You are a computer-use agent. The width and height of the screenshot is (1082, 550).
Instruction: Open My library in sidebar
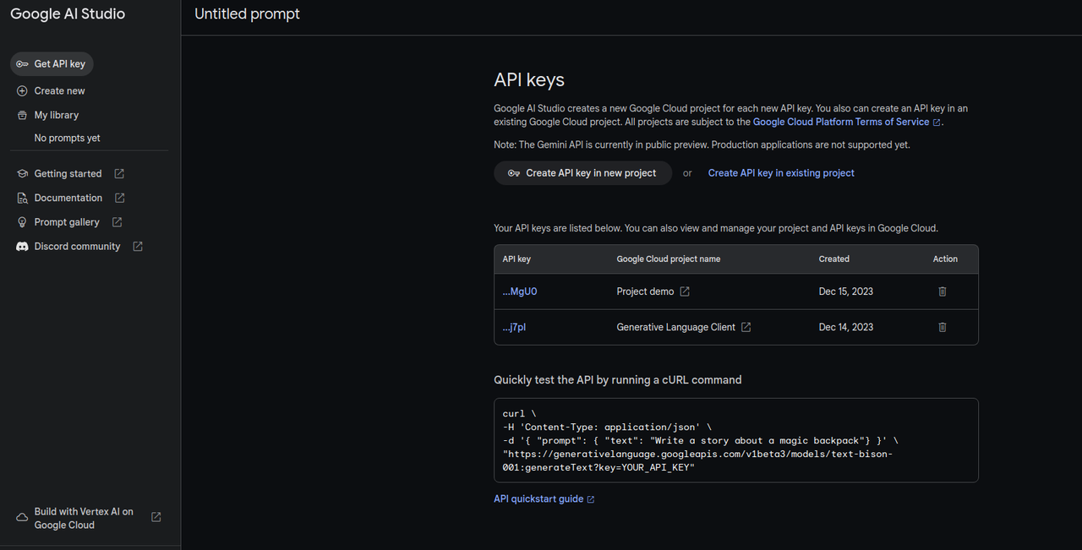(56, 115)
